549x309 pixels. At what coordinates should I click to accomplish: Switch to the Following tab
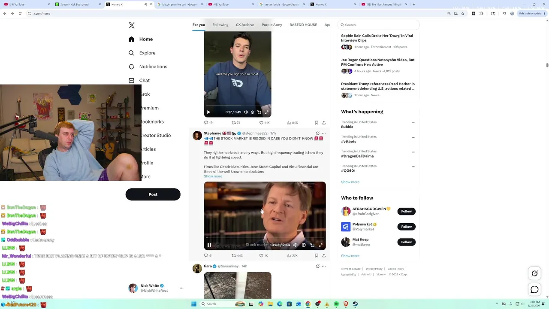pyautogui.click(x=220, y=25)
